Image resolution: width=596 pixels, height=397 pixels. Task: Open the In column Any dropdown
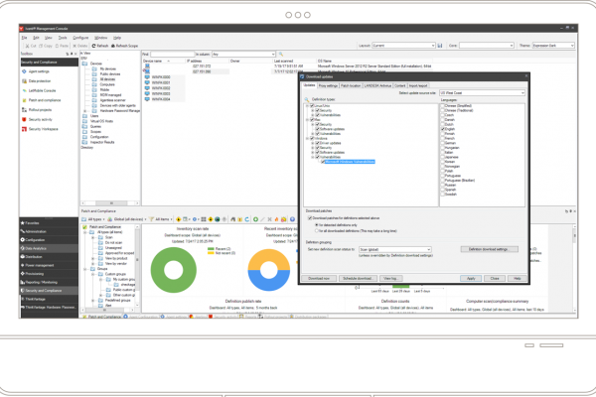[243, 55]
